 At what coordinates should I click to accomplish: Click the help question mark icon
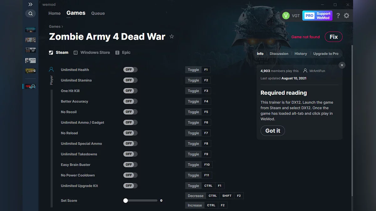pyautogui.click(x=338, y=15)
